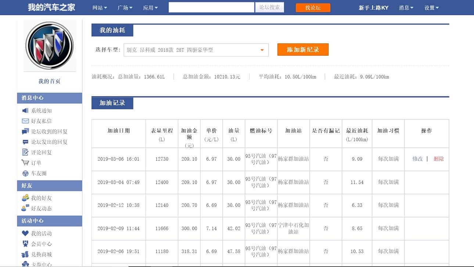
Task: Click the system notification speaker icon
Action: [x=25, y=110]
